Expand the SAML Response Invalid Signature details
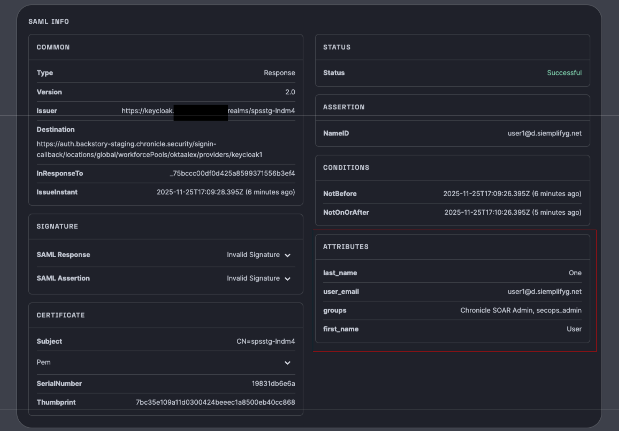Screen dimensions: 619x431 (288, 255)
